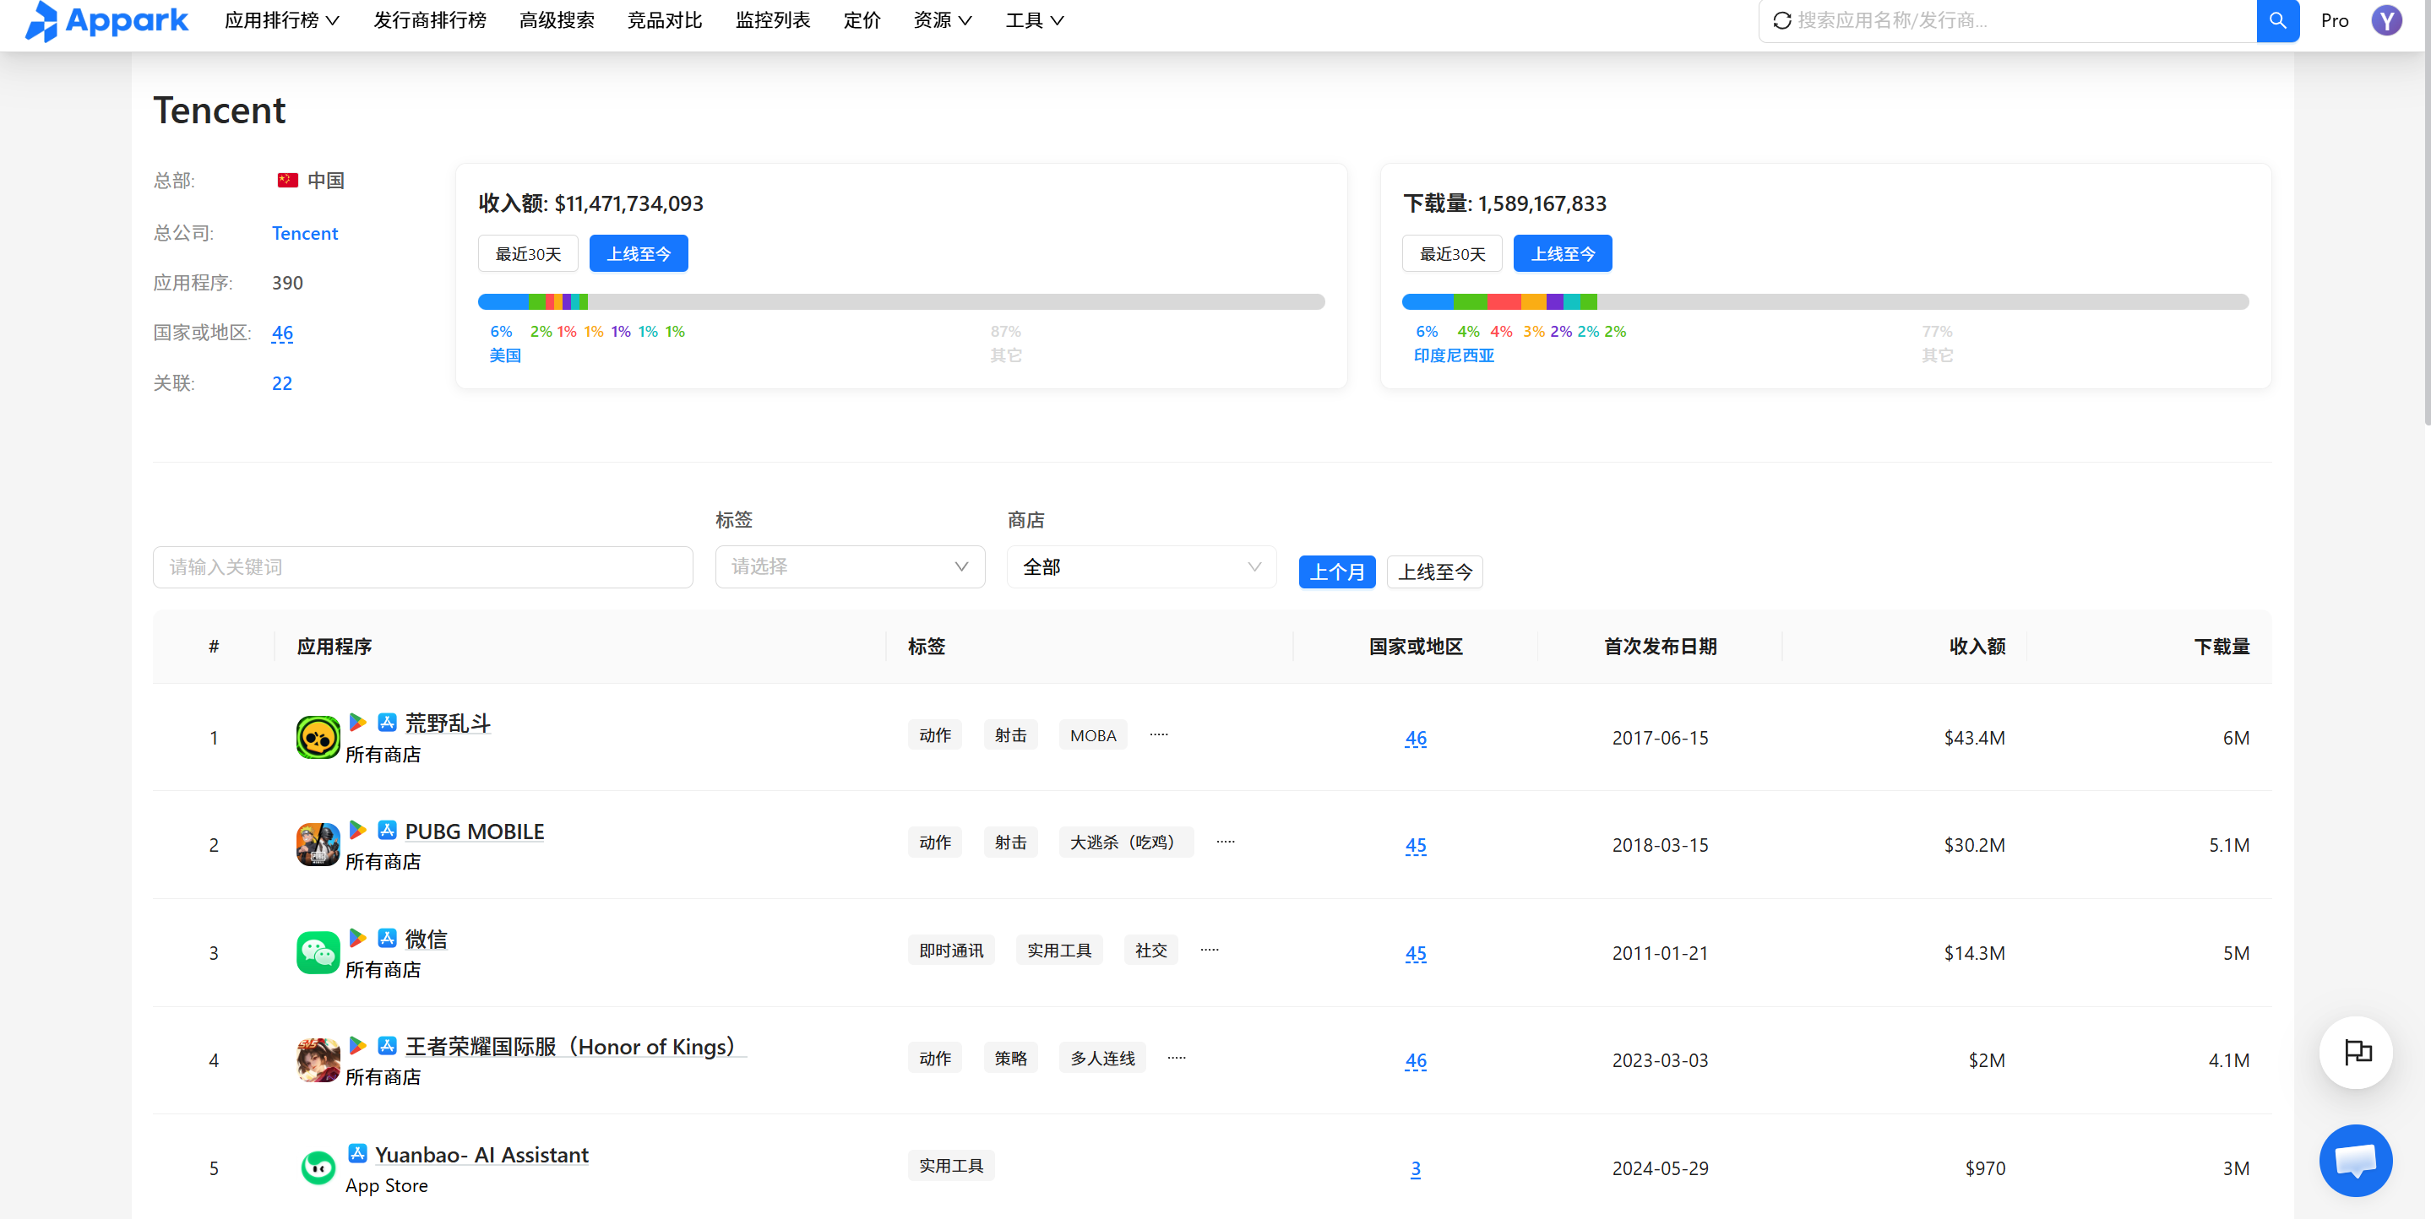Screen dimensions: 2431x1219
Task: Select 上个月 table filter
Action: [1337, 572]
